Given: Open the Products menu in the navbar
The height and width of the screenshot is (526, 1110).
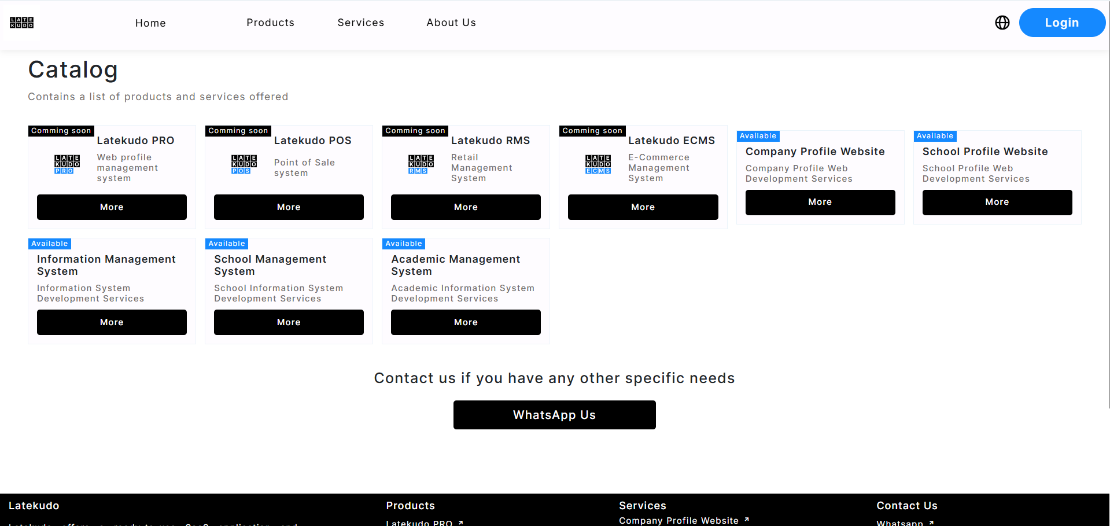Looking at the screenshot, I should (270, 23).
